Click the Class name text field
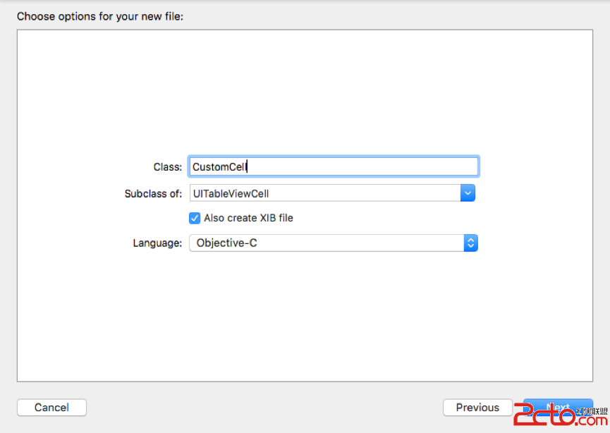610x433 pixels. (x=333, y=166)
